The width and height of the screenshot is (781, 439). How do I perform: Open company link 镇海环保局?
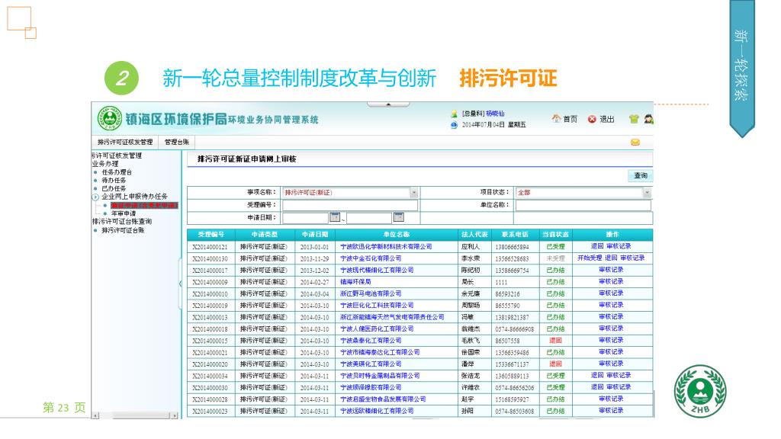tap(355, 282)
